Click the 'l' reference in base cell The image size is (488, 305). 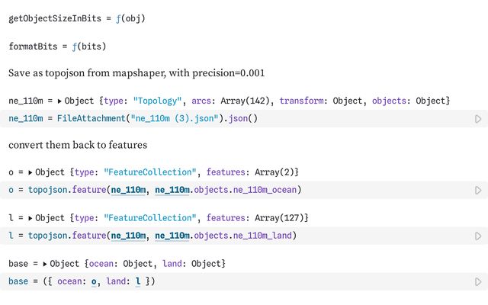coord(138,282)
